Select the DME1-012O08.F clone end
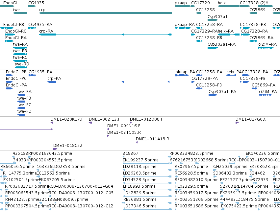 coord(131,123)
